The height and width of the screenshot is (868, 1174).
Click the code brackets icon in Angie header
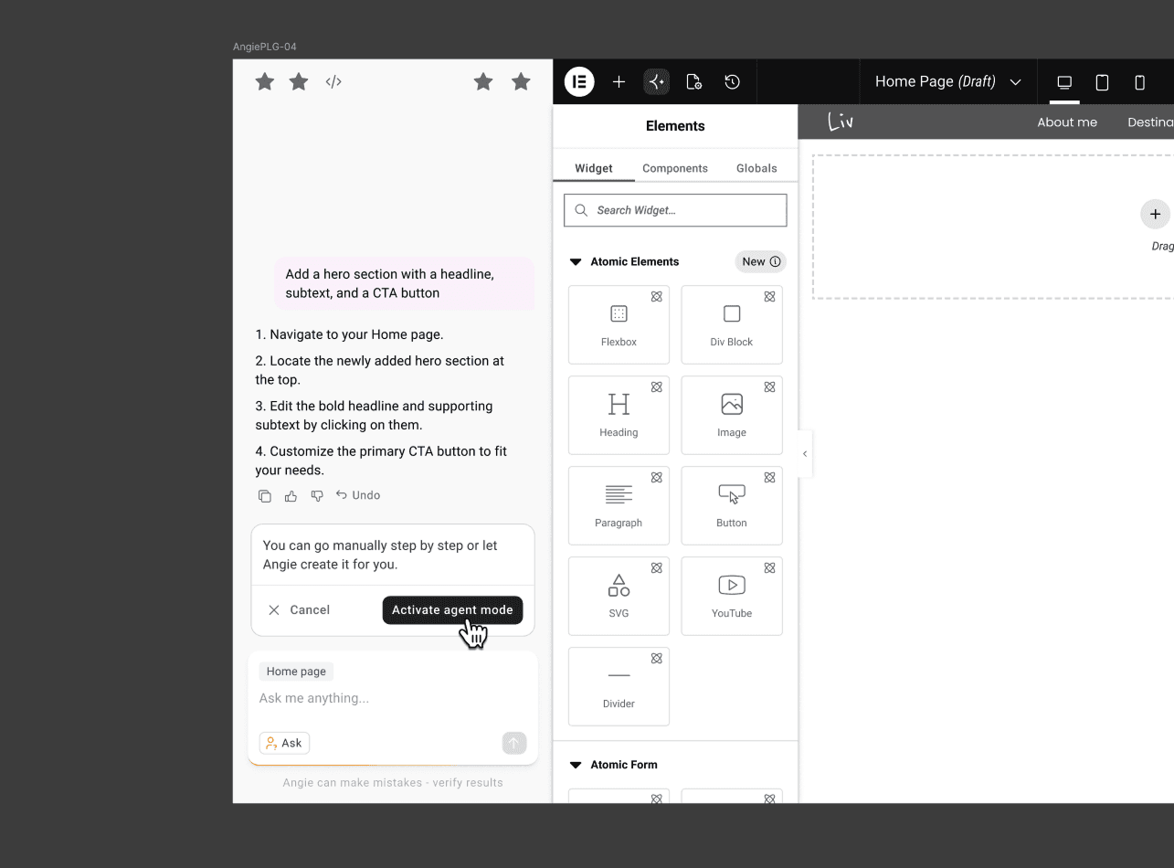[333, 81]
